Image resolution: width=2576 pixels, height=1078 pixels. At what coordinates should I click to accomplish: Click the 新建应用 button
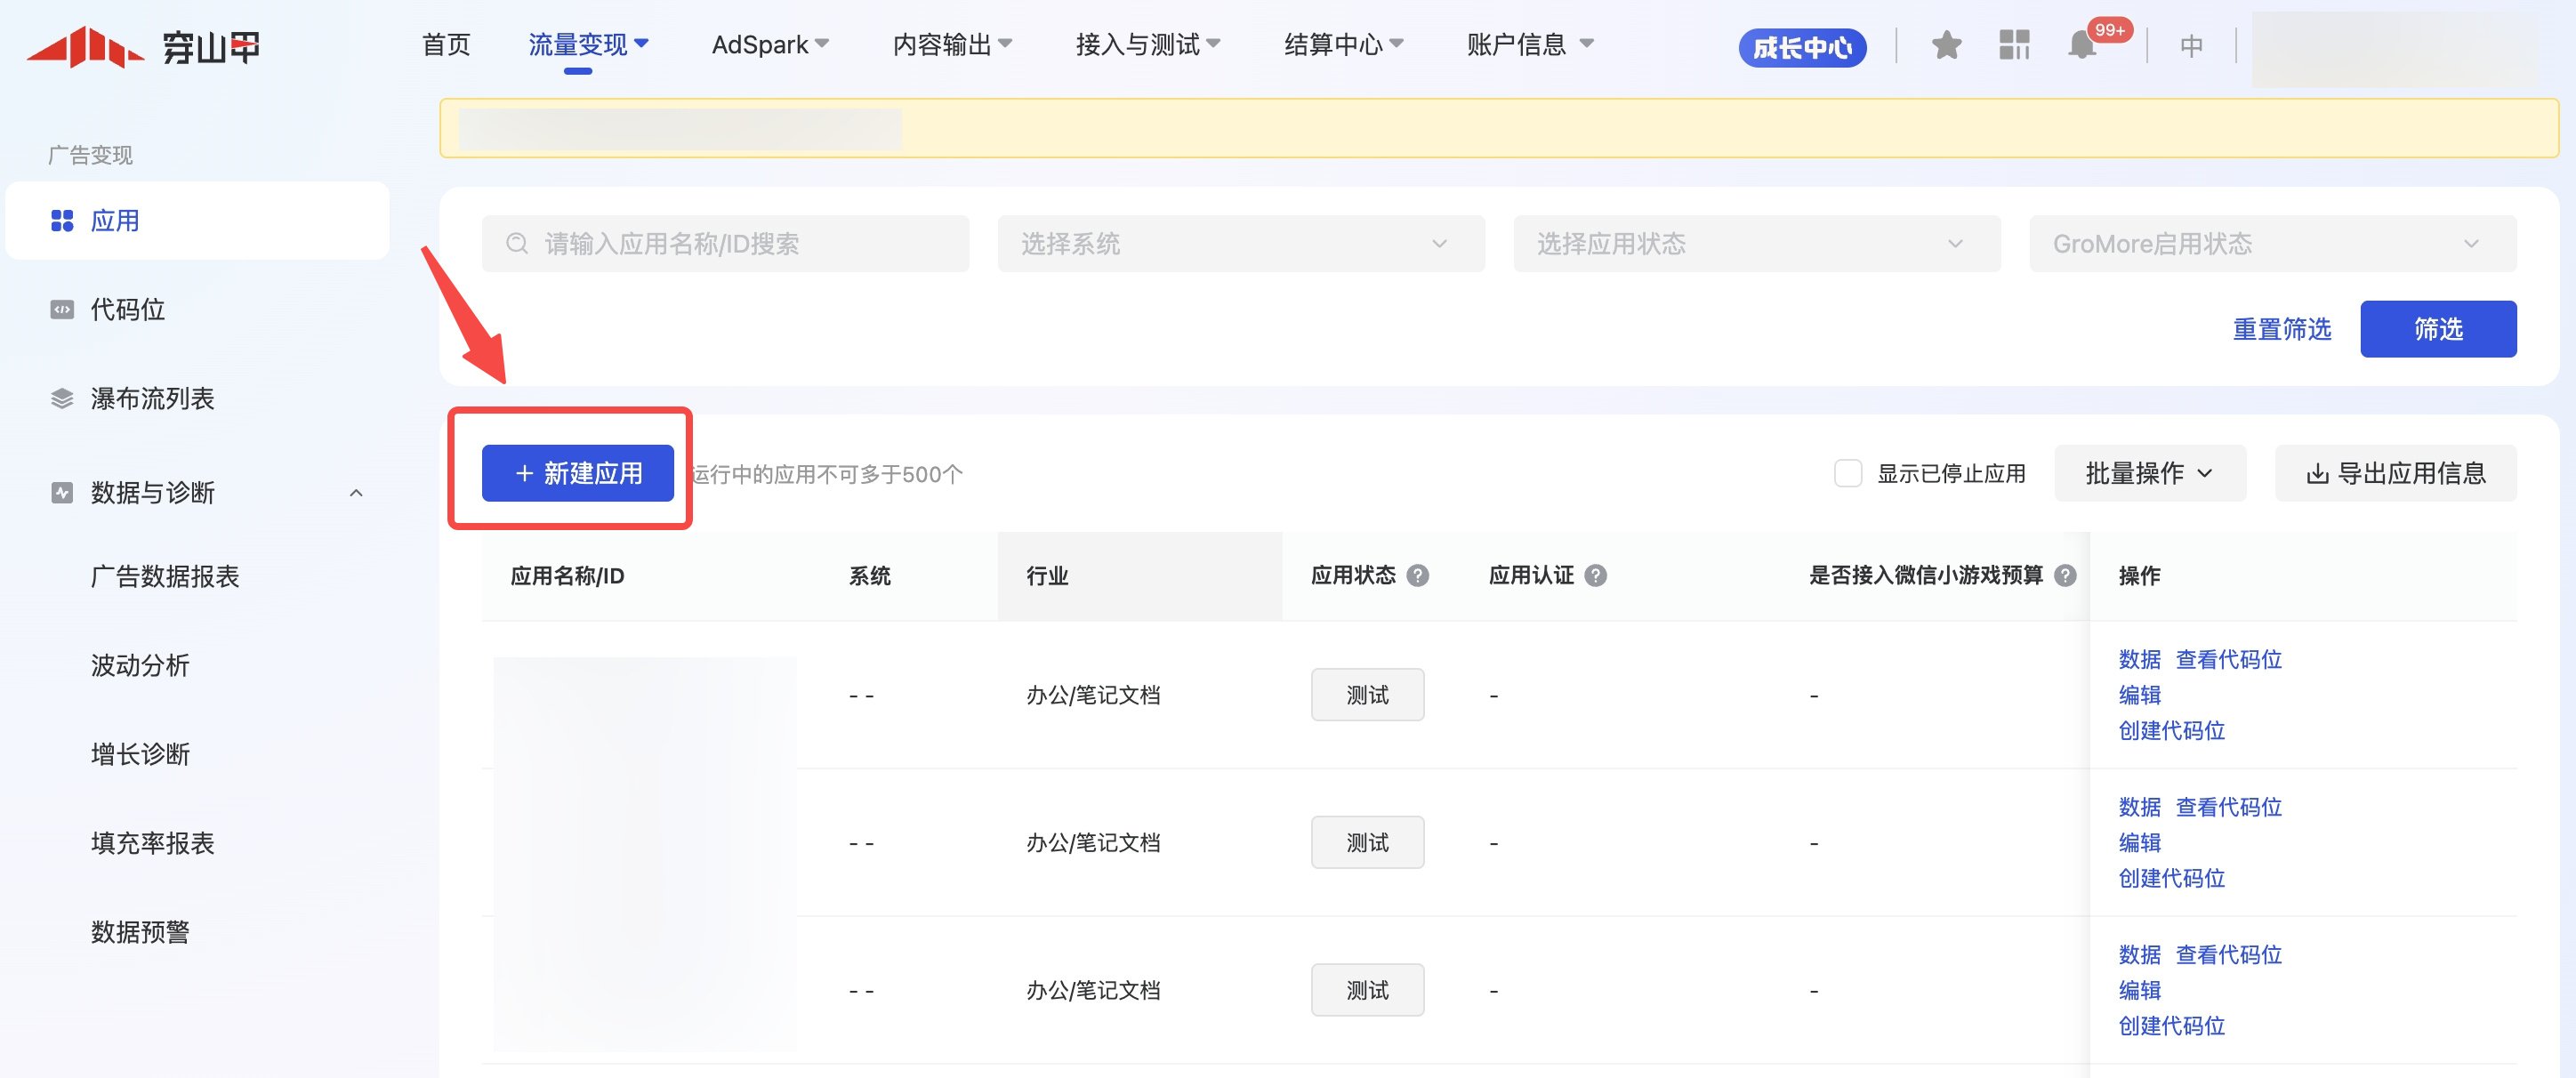click(x=577, y=473)
